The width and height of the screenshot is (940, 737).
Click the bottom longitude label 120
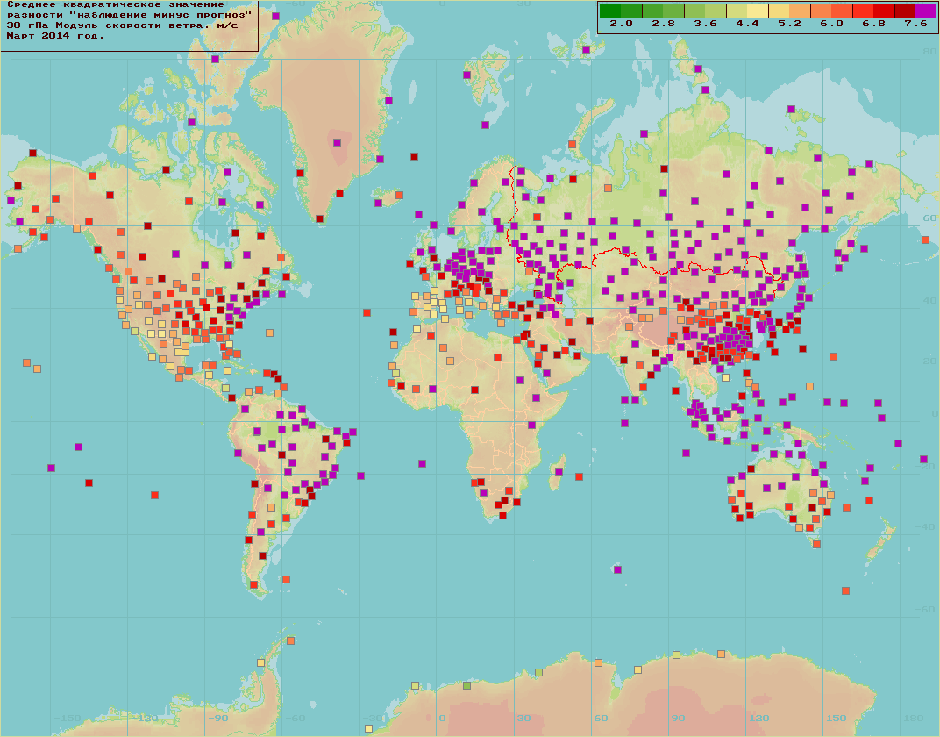coord(759,718)
